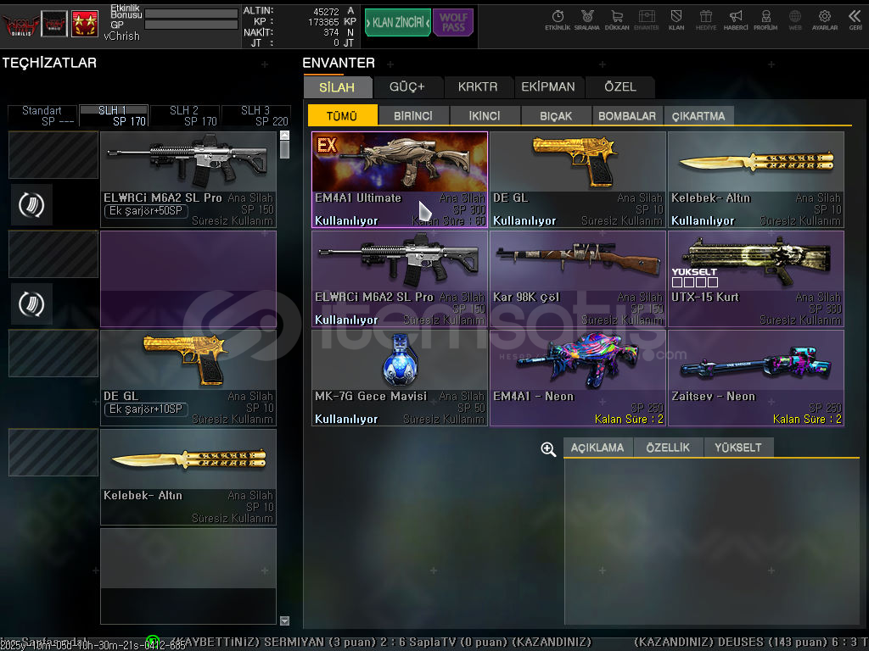Click the KLAN ZİNCİRİ button

tap(398, 22)
